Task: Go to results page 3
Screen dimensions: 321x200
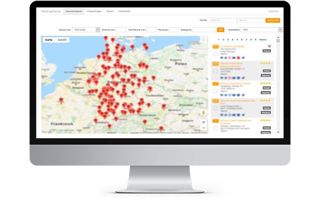Action: [x=228, y=39]
